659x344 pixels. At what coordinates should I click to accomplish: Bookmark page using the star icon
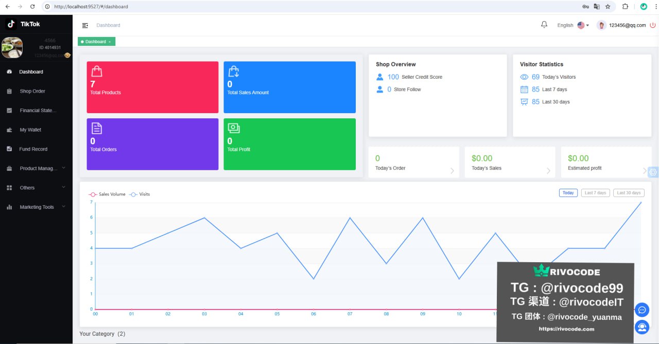tap(608, 7)
